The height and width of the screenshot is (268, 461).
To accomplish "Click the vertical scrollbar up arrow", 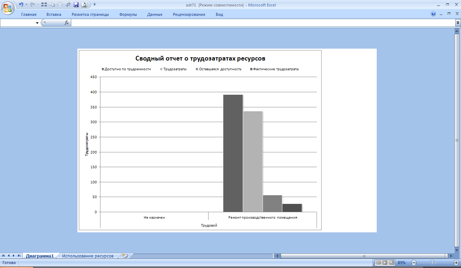I will click(457, 31).
